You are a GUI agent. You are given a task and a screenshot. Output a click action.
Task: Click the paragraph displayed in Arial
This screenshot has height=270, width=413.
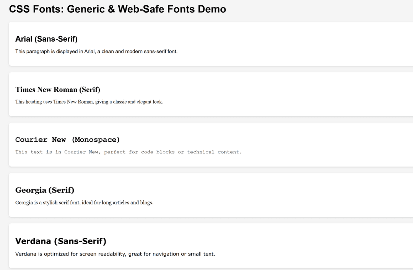(x=96, y=51)
